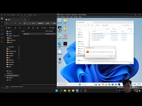Go up one folder in dark Explorer
Image resolution: width=142 pixels, height=106 pixels.
(x=15, y=23)
